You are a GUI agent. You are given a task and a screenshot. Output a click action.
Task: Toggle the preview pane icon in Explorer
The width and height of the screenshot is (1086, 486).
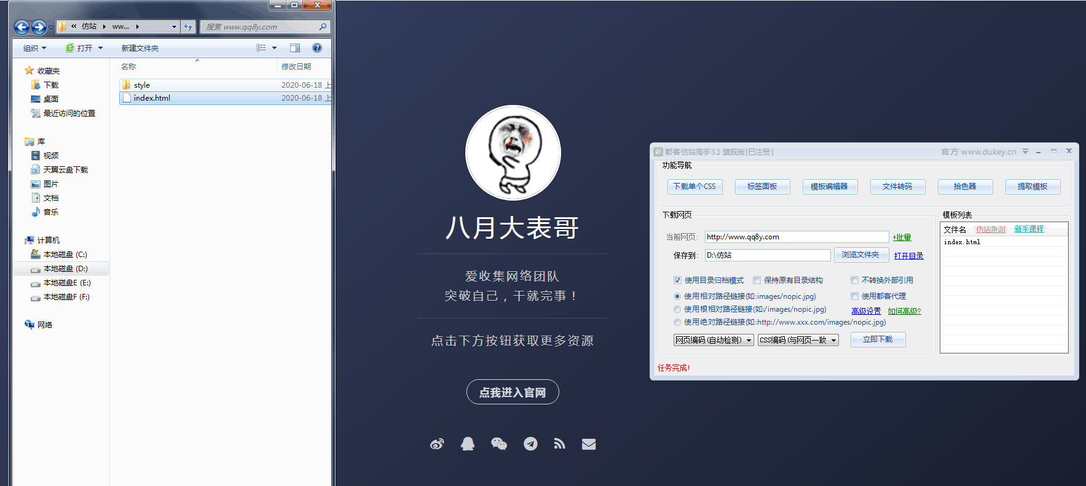(295, 48)
